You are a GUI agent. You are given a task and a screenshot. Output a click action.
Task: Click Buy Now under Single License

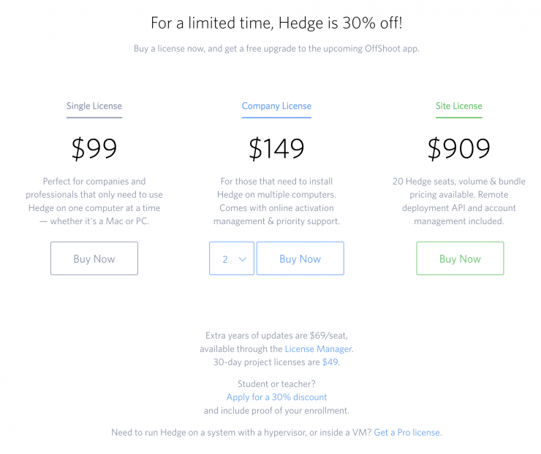(x=94, y=258)
